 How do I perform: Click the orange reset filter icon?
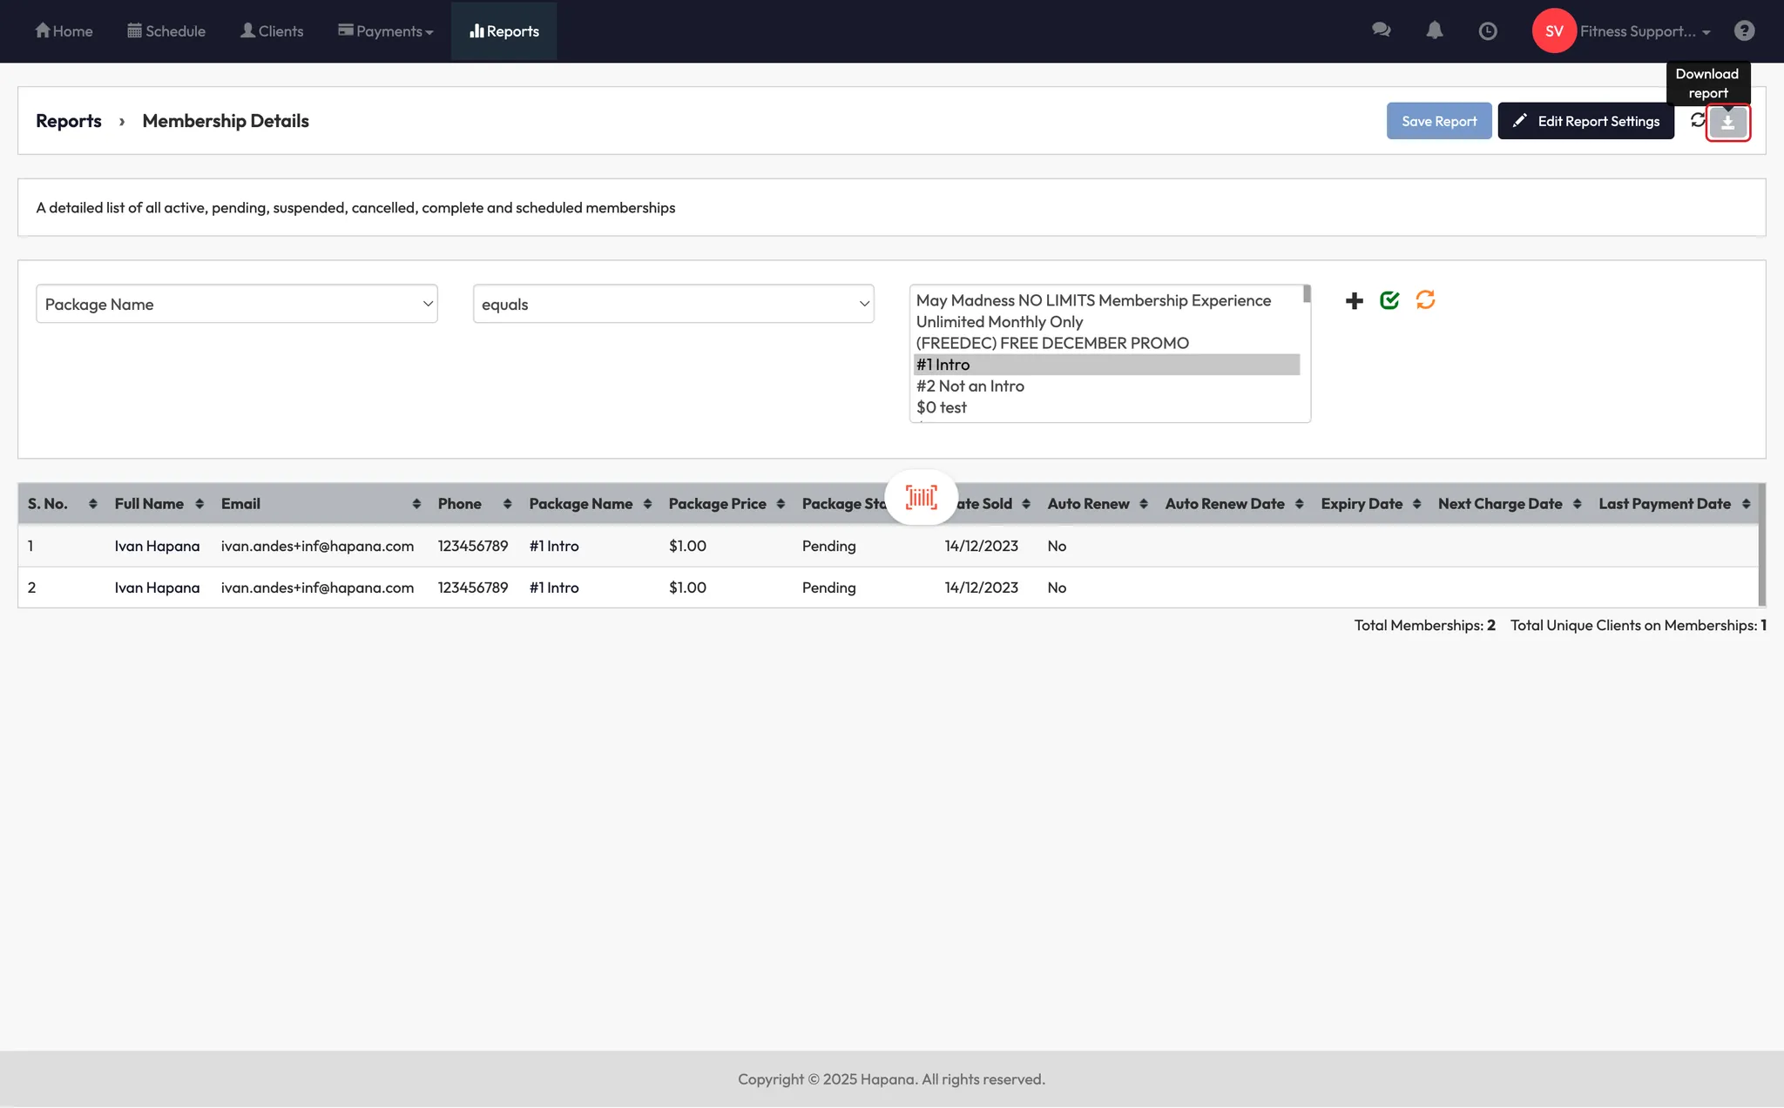[1425, 300]
